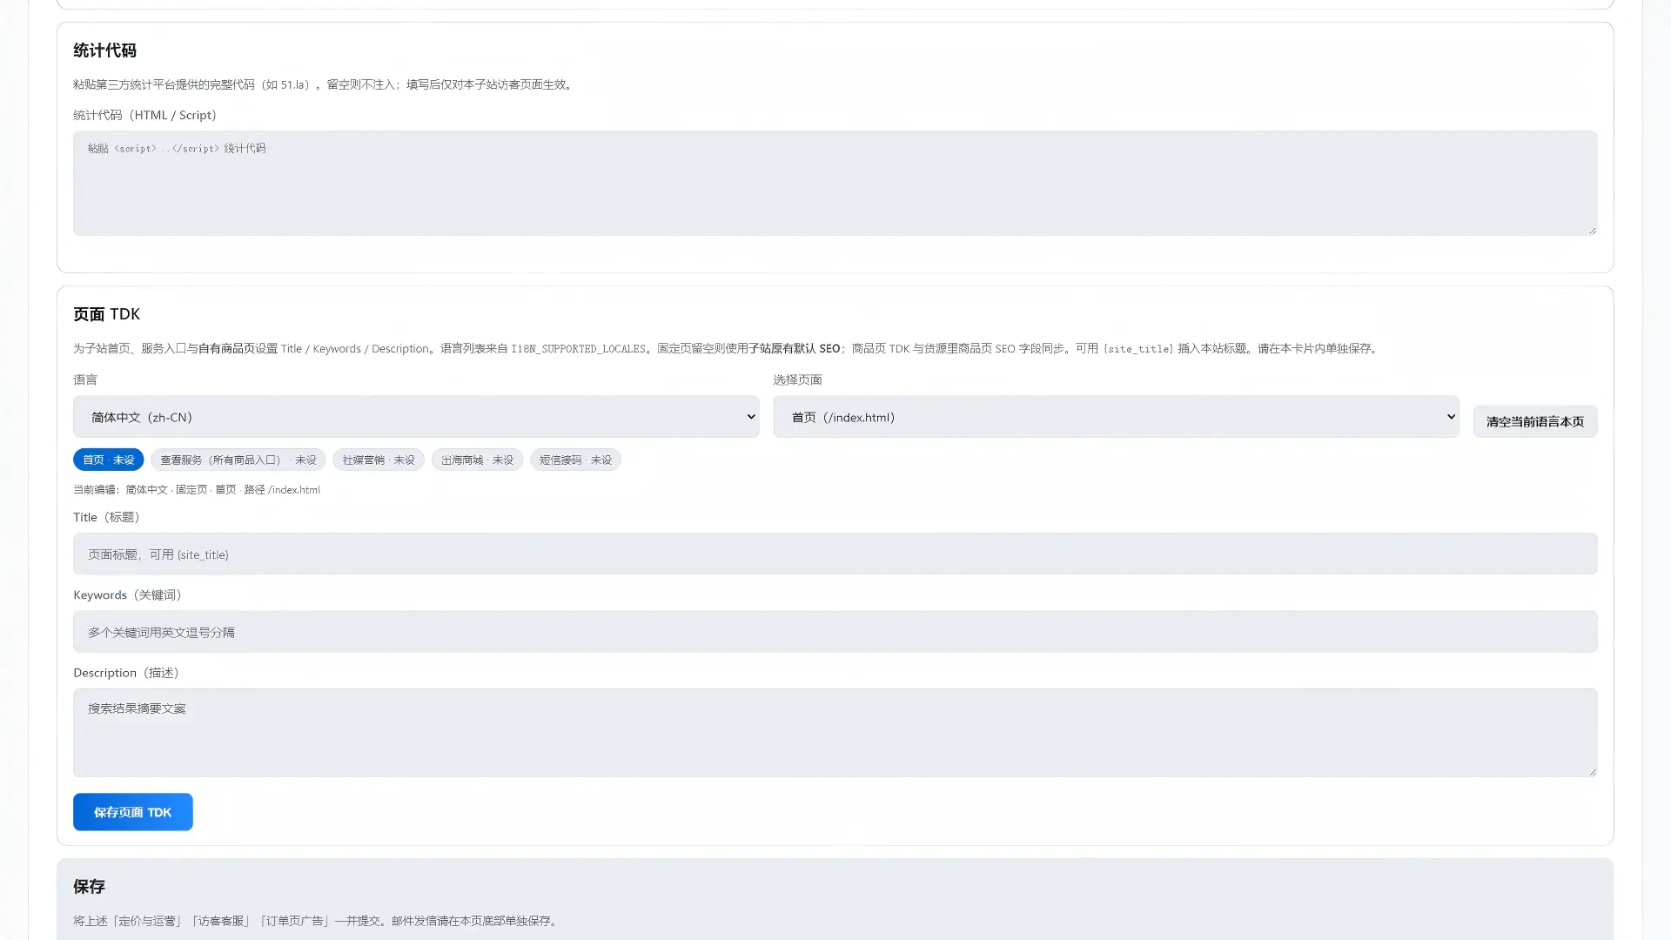Screen dimensions: 1671x940
Task: Select the 首页 · 未设 chip
Action: 109,460
